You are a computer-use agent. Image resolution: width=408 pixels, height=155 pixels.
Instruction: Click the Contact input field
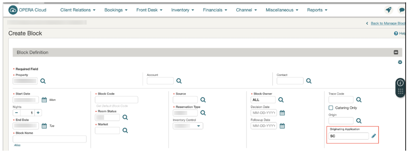pos(290,81)
